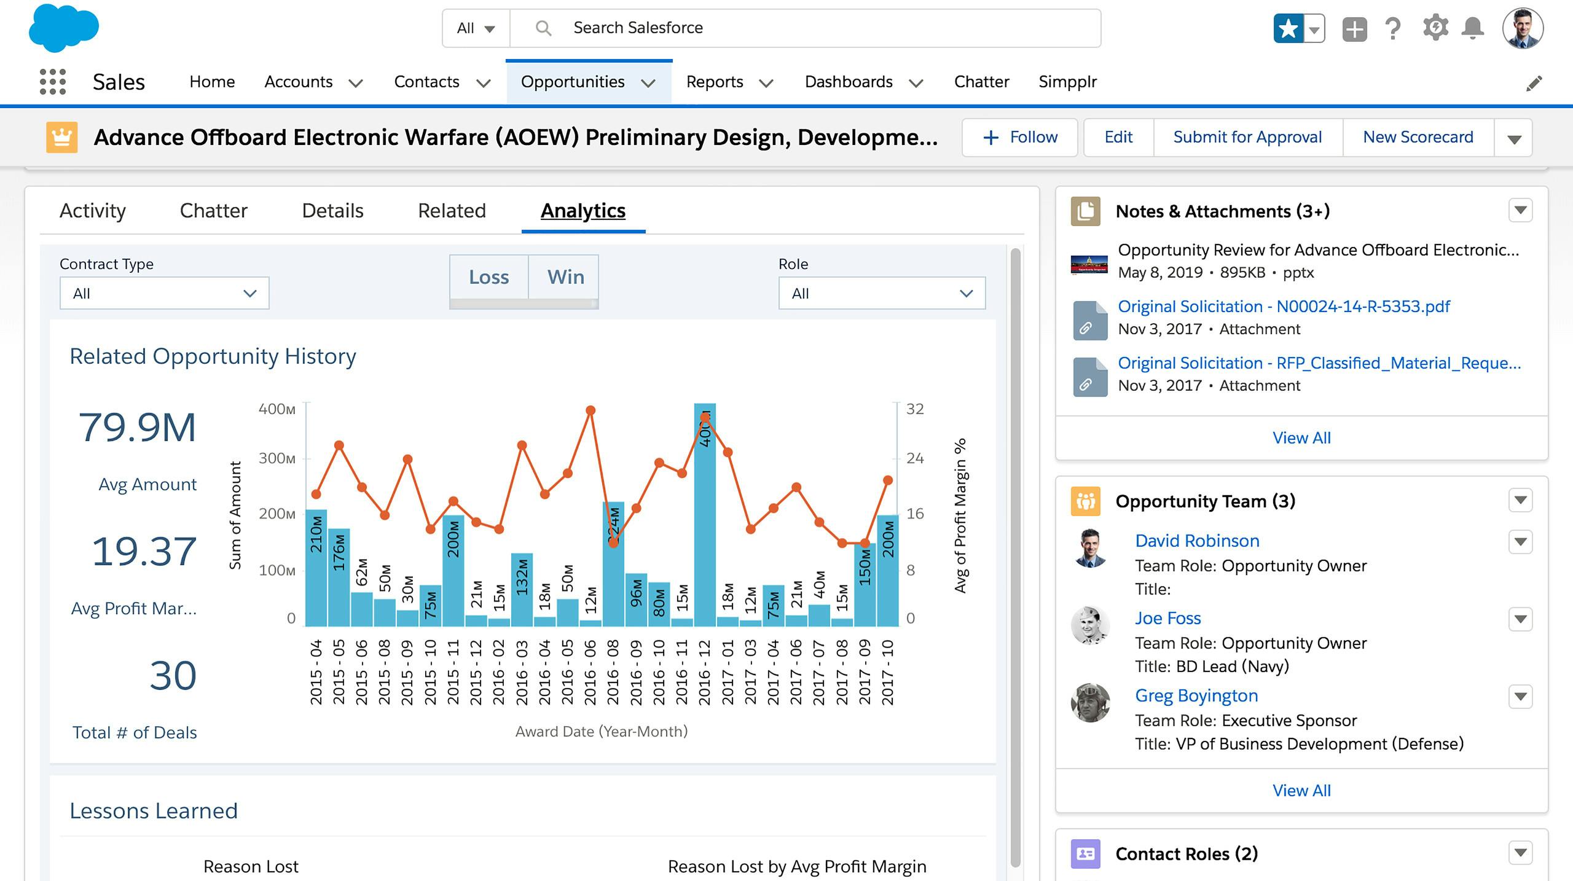Open Original Solicitation RFP_Classified_Material link
1573x881 pixels.
point(1319,363)
